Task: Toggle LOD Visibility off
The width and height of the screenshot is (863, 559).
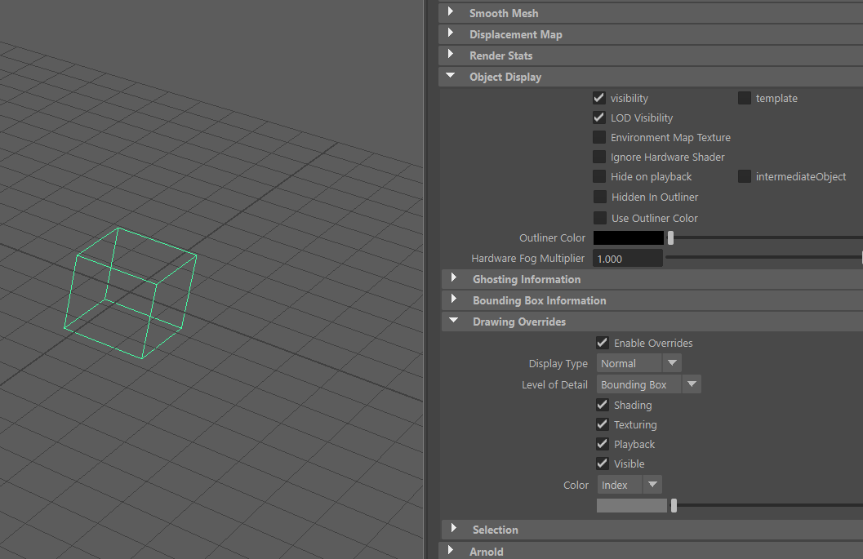Action: pos(598,118)
